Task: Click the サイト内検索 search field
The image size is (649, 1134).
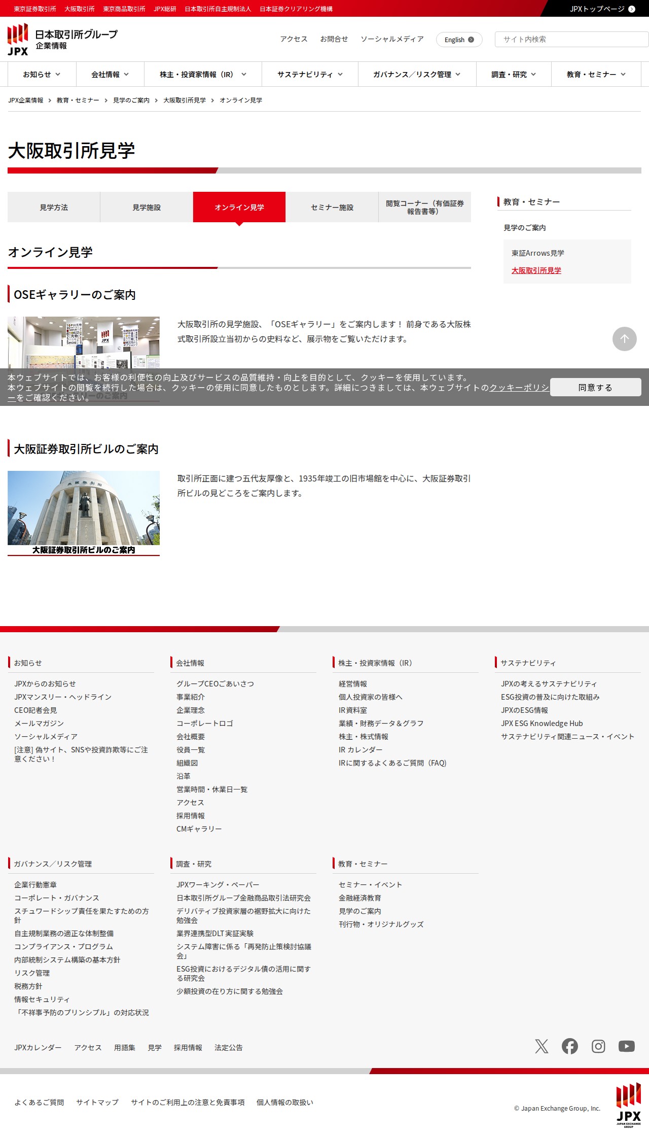Action: coord(572,39)
